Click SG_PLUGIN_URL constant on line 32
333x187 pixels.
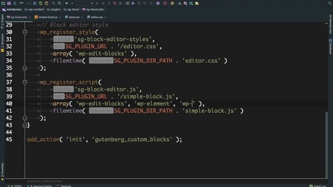click(x=86, y=46)
